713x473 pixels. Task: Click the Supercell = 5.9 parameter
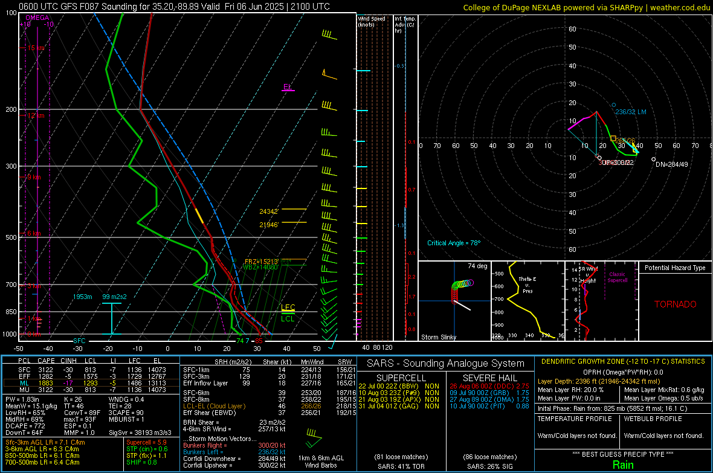point(146,442)
